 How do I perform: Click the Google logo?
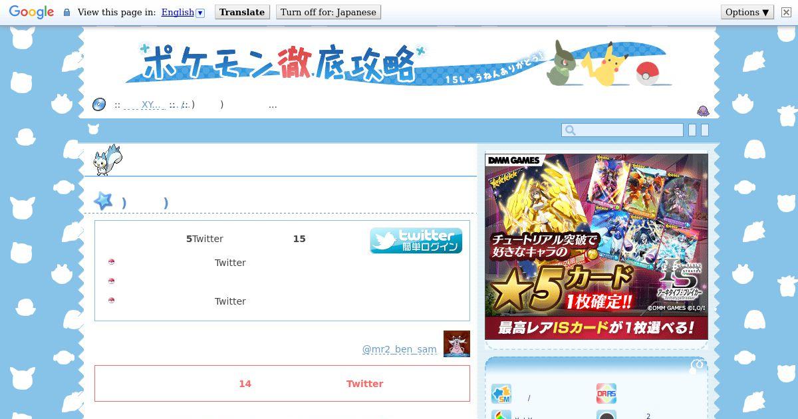point(31,12)
